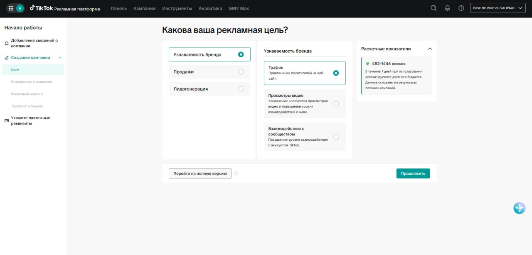Click the card icon for payment details

point(6,121)
